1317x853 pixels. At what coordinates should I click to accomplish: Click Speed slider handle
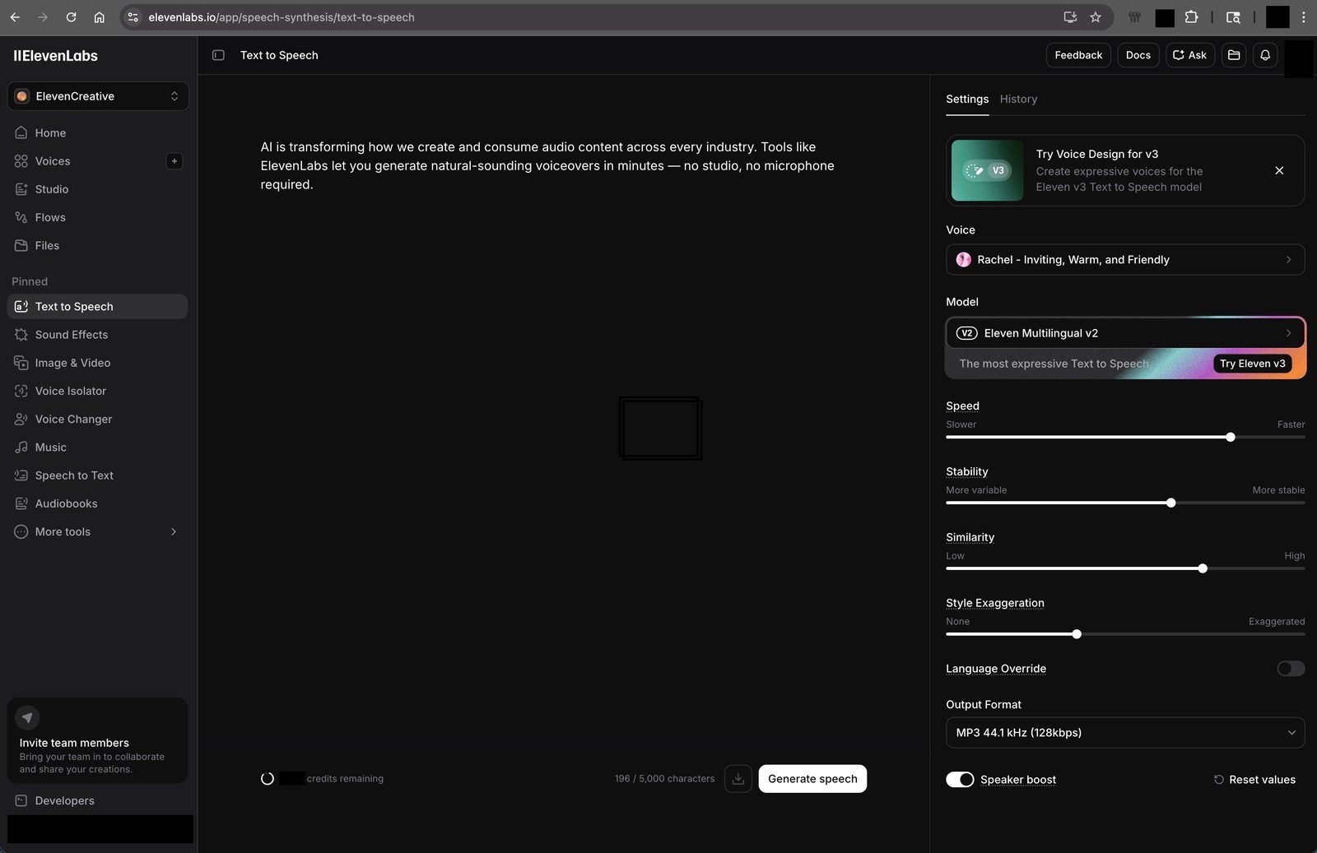tap(1231, 437)
